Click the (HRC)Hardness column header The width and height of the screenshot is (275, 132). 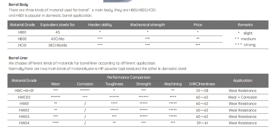(x=202, y=84)
